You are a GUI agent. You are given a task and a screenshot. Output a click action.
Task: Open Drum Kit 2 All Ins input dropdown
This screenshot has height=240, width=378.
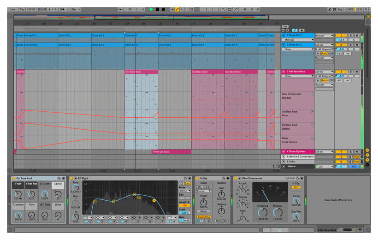(x=325, y=45)
